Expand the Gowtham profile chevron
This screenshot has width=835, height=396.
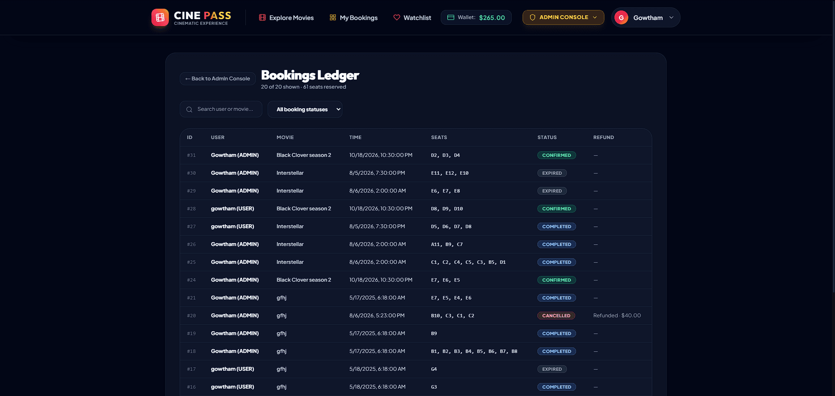coord(671,17)
